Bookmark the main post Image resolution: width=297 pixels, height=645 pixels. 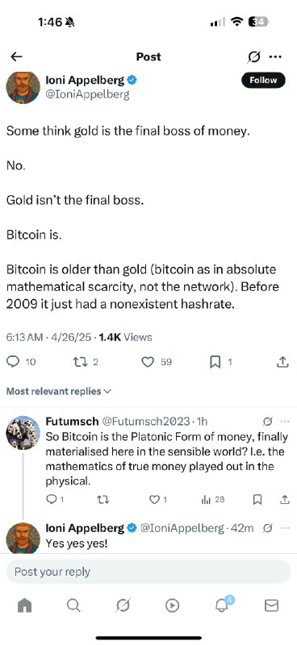pyautogui.click(x=215, y=362)
